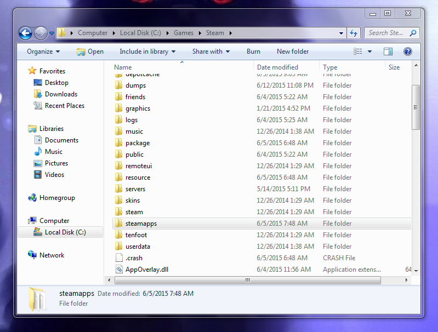Viewport: 438px width, 332px height.
Task: Select Computer in the navigation pane
Action: [x=54, y=221]
